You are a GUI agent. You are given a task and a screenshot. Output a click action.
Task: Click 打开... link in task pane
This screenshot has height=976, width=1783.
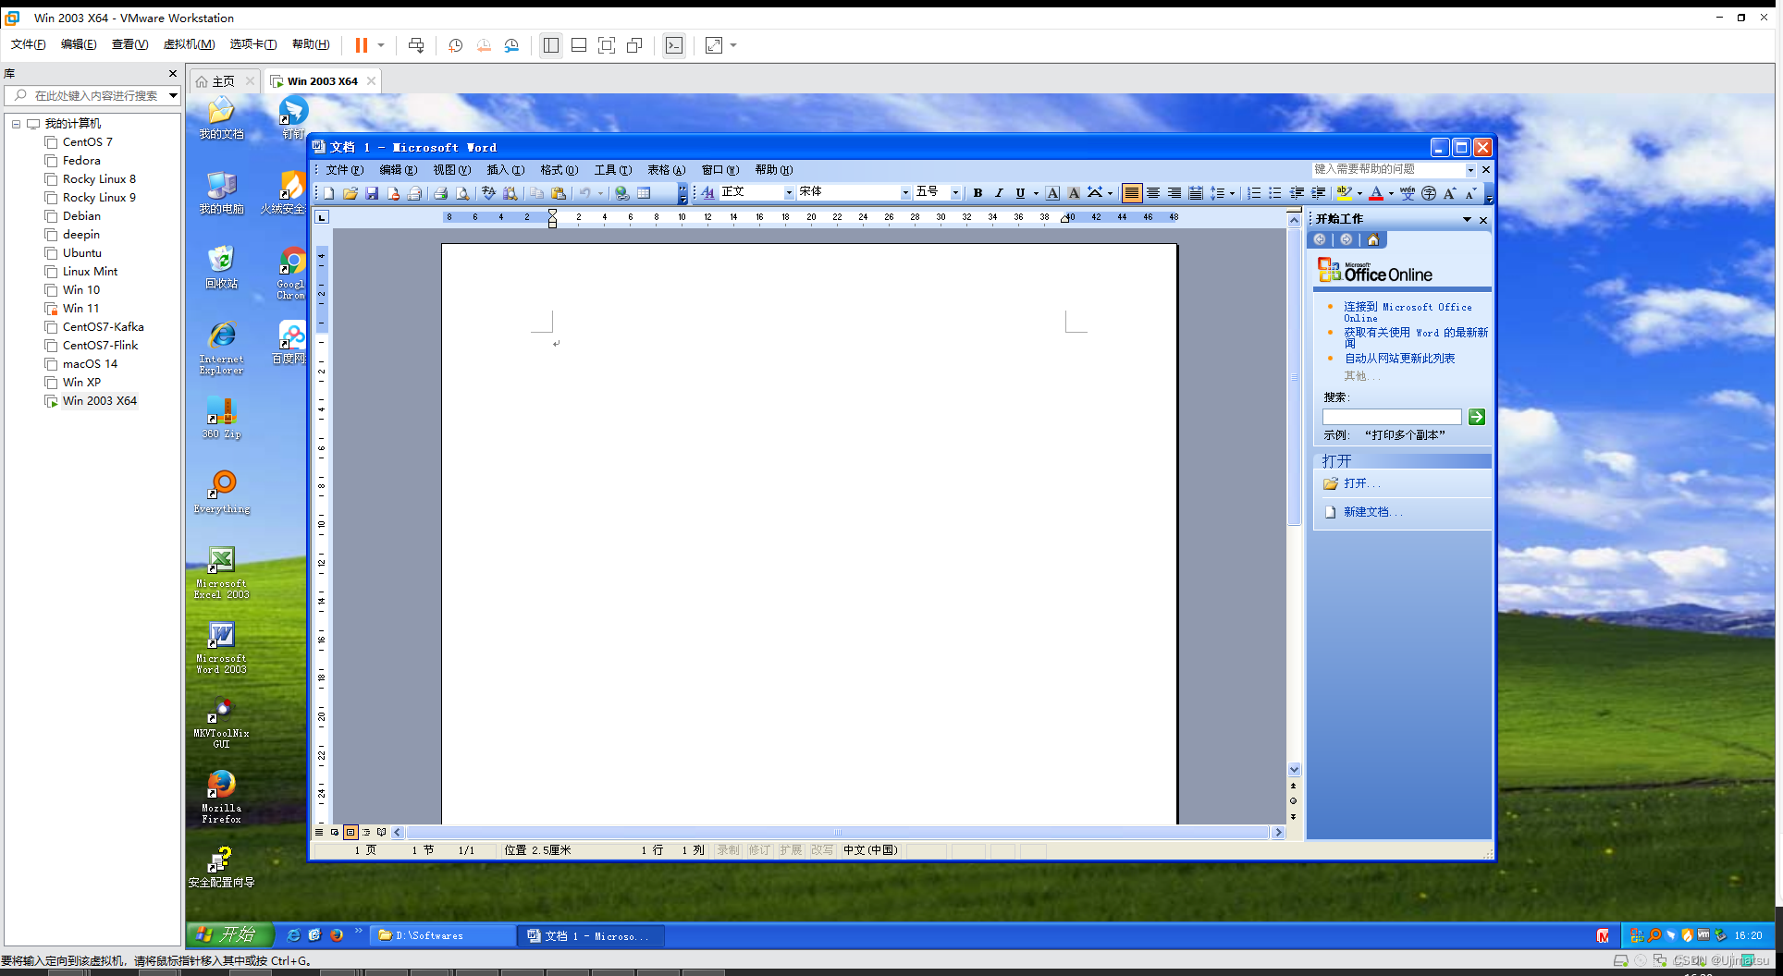click(x=1361, y=483)
